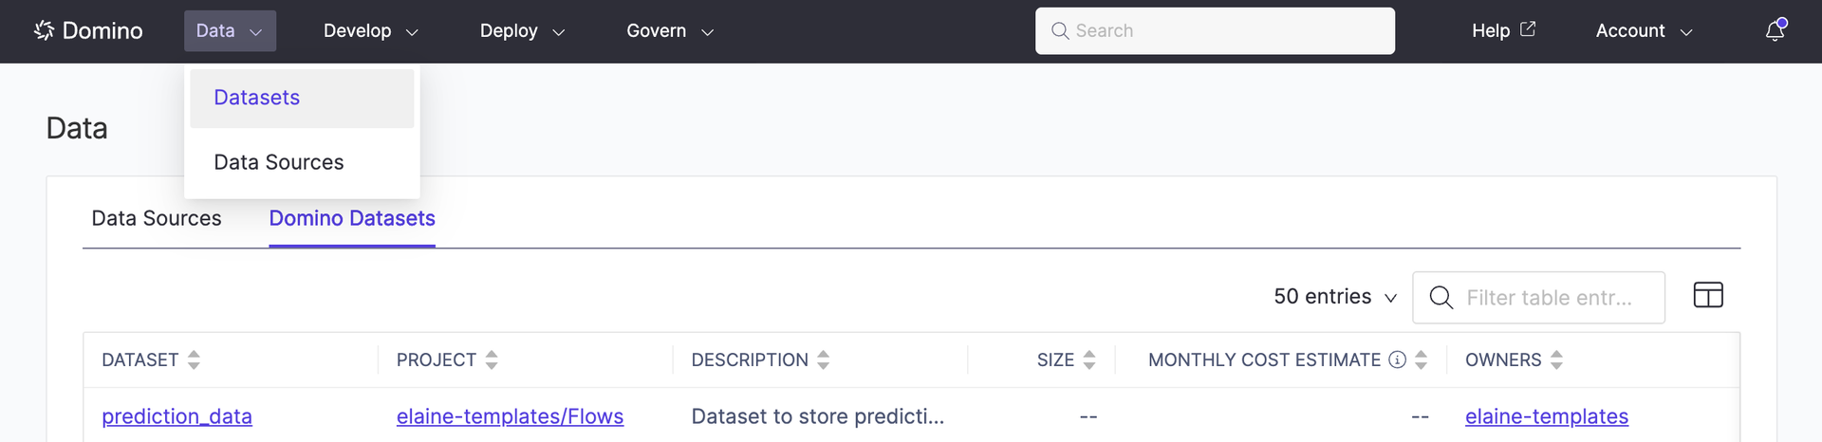
Task: Click the info icon beside Monthly Cost Estimate
Action: tap(1397, 359)
